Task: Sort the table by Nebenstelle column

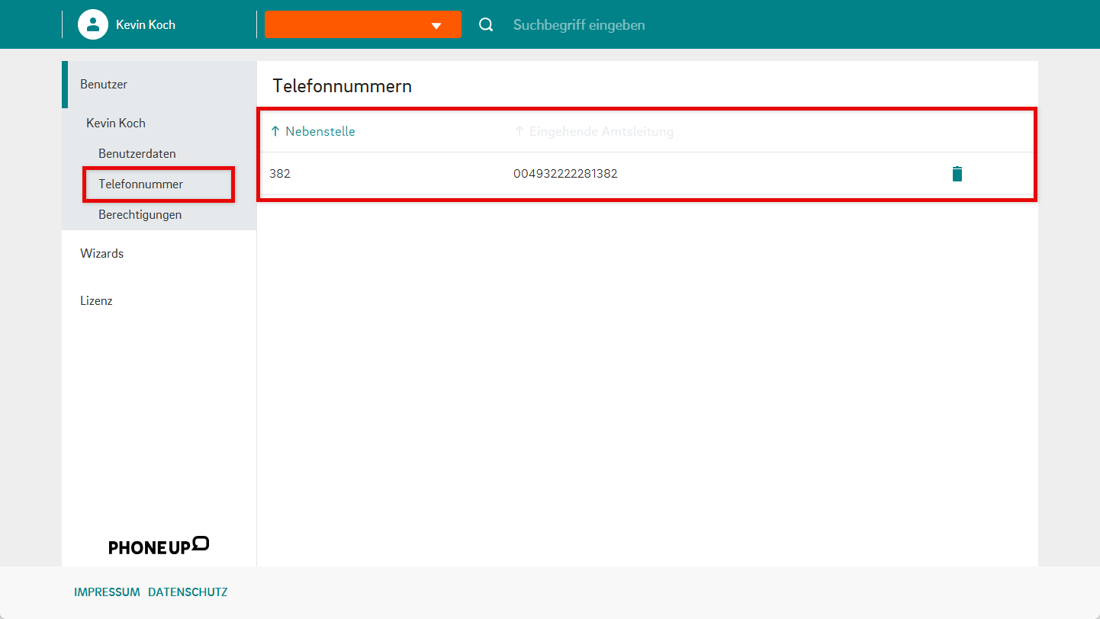Action: pos(314,131)
